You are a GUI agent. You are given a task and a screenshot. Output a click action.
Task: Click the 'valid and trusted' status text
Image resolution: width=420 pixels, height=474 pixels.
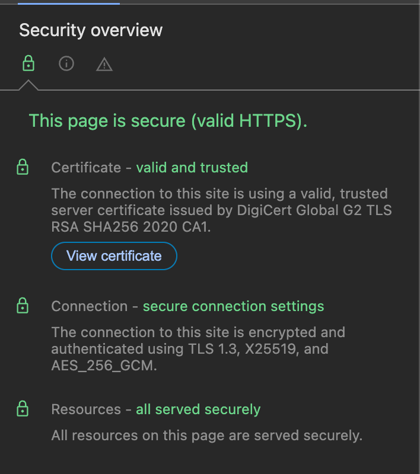[x=192, y=168]
